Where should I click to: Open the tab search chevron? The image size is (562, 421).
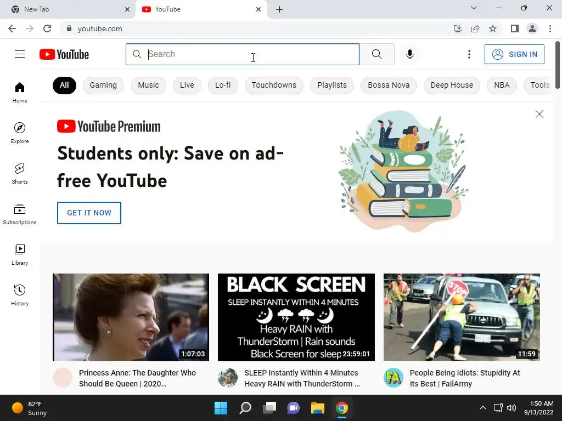tap(474, 8)
